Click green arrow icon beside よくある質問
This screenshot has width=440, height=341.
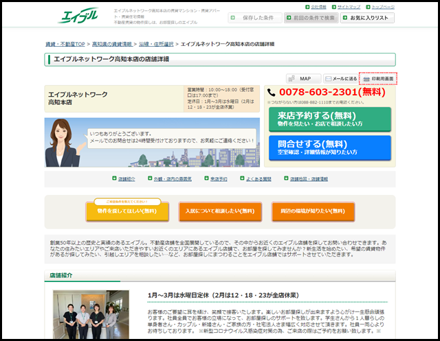(242, 178)
